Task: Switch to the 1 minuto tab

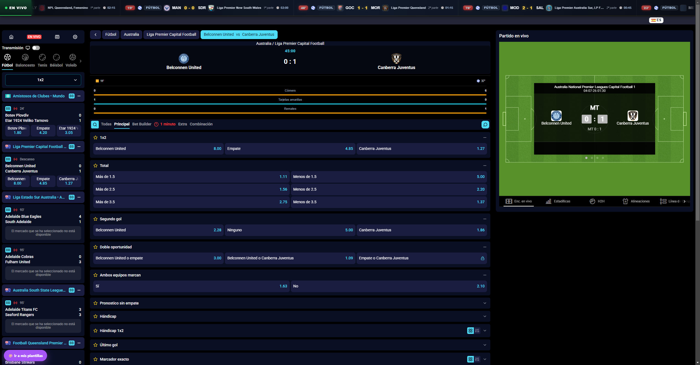Action: coord(165,124)
